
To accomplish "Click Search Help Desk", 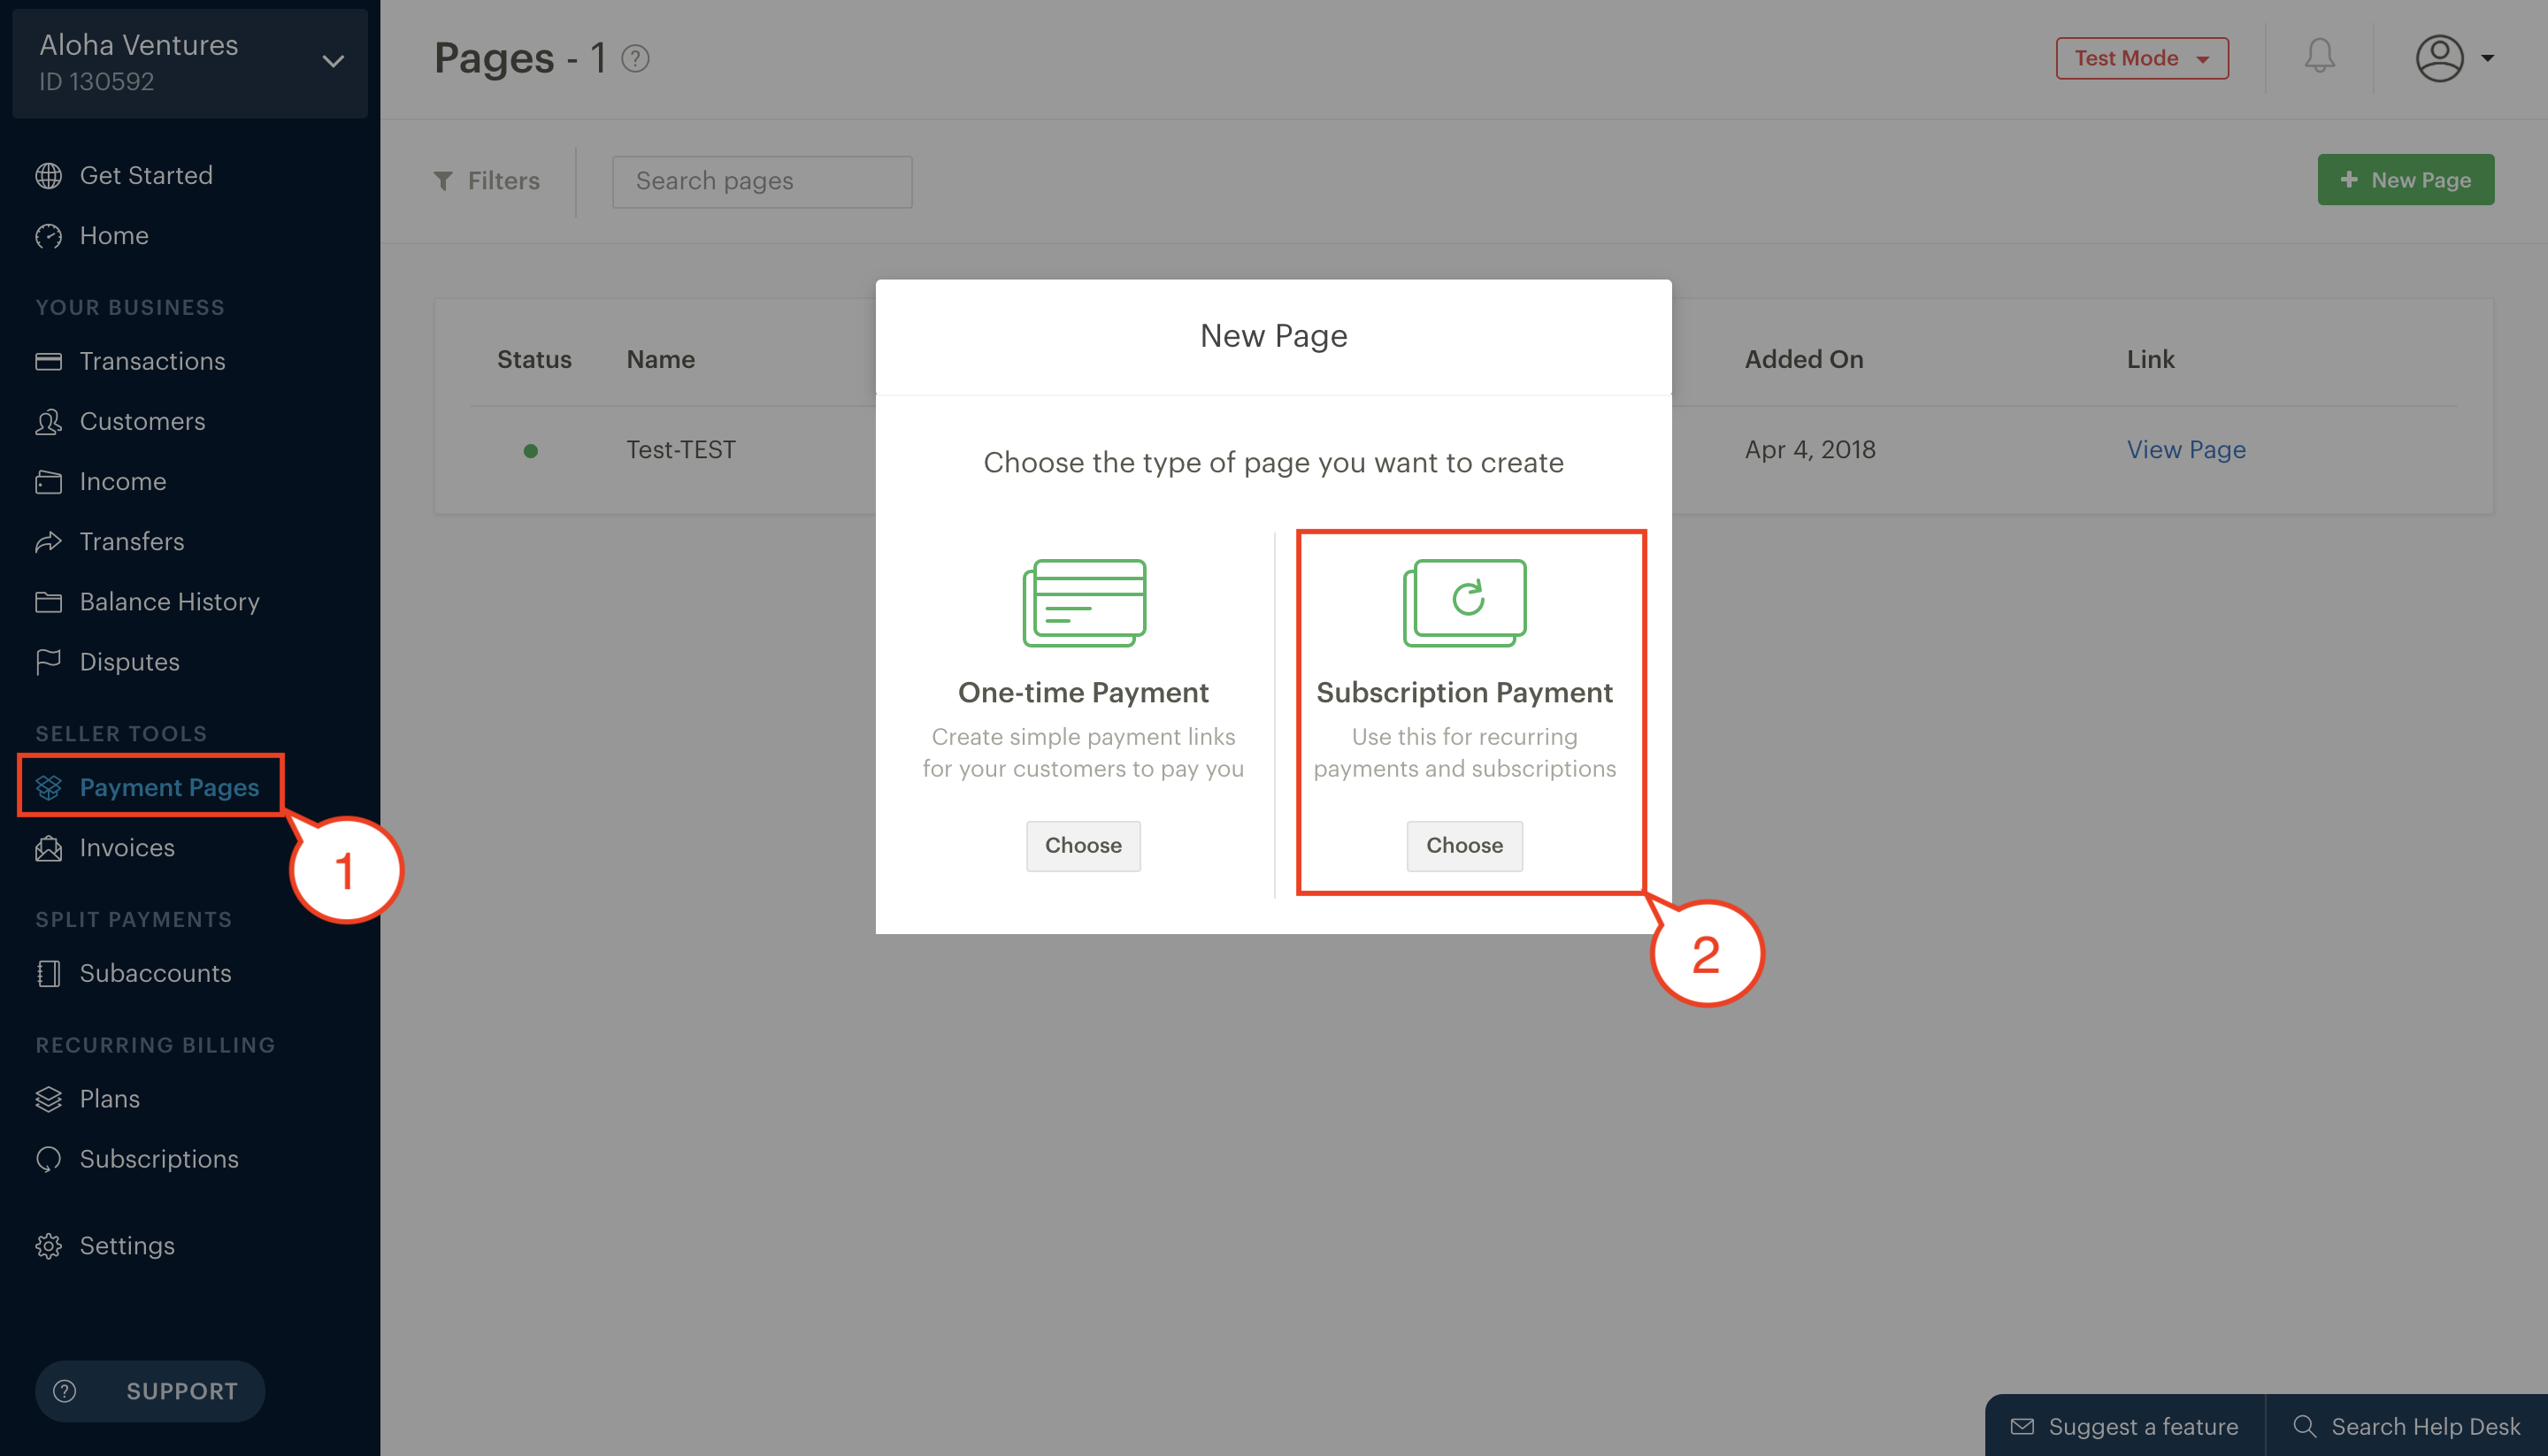I will pos(2406,1427).
